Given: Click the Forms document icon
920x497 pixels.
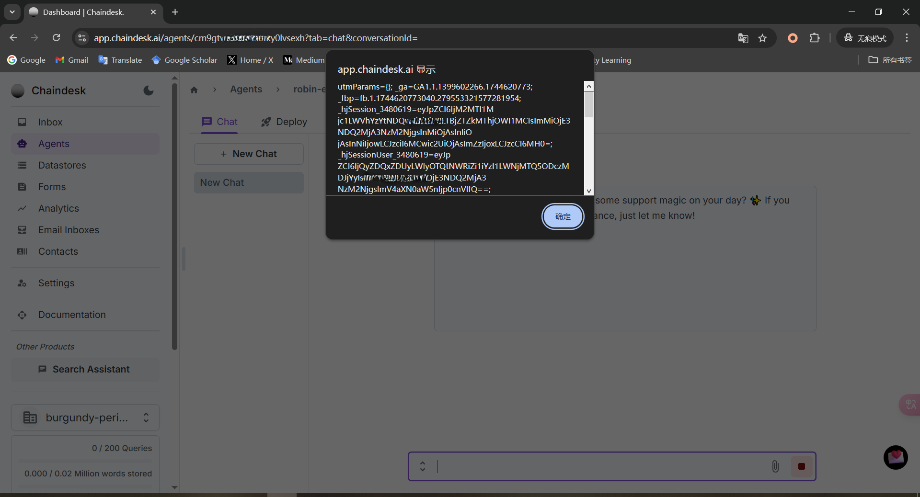Looking at the screenshot, I should click(x=22, y=187).
